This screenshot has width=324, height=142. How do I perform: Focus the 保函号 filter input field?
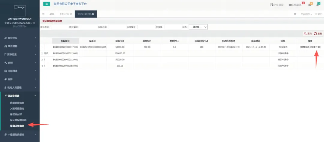(x=173, y=27)
